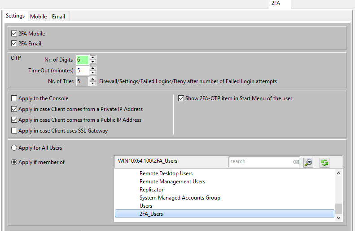Clear the search box with X icon
Image resolution: width=355 pixels, height=231 pixels.
click(296, 162)
